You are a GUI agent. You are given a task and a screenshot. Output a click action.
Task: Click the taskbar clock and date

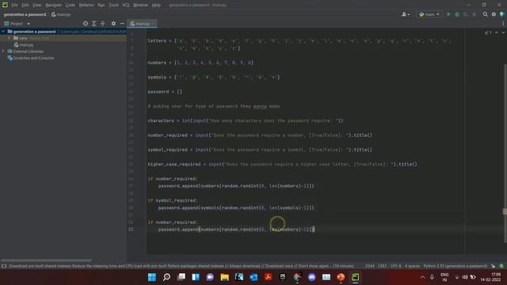[491, 277]
